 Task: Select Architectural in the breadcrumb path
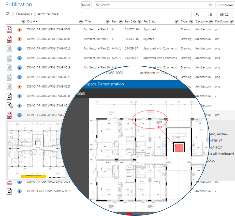click(48, 14)
